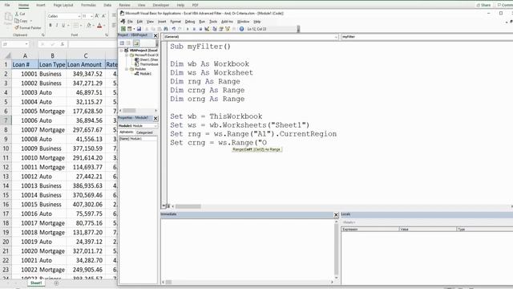Click the code window horizontal scrollbar thumb
This screenshot has height=289, width=513.
point(188,206)
